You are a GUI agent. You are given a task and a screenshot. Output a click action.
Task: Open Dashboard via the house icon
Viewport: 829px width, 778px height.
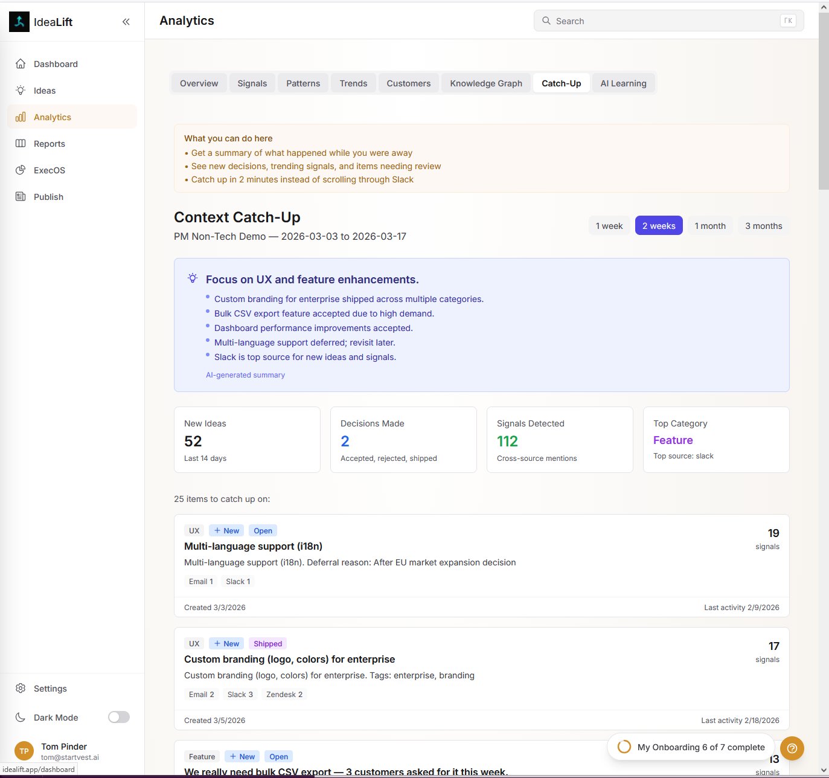point(21,64)
